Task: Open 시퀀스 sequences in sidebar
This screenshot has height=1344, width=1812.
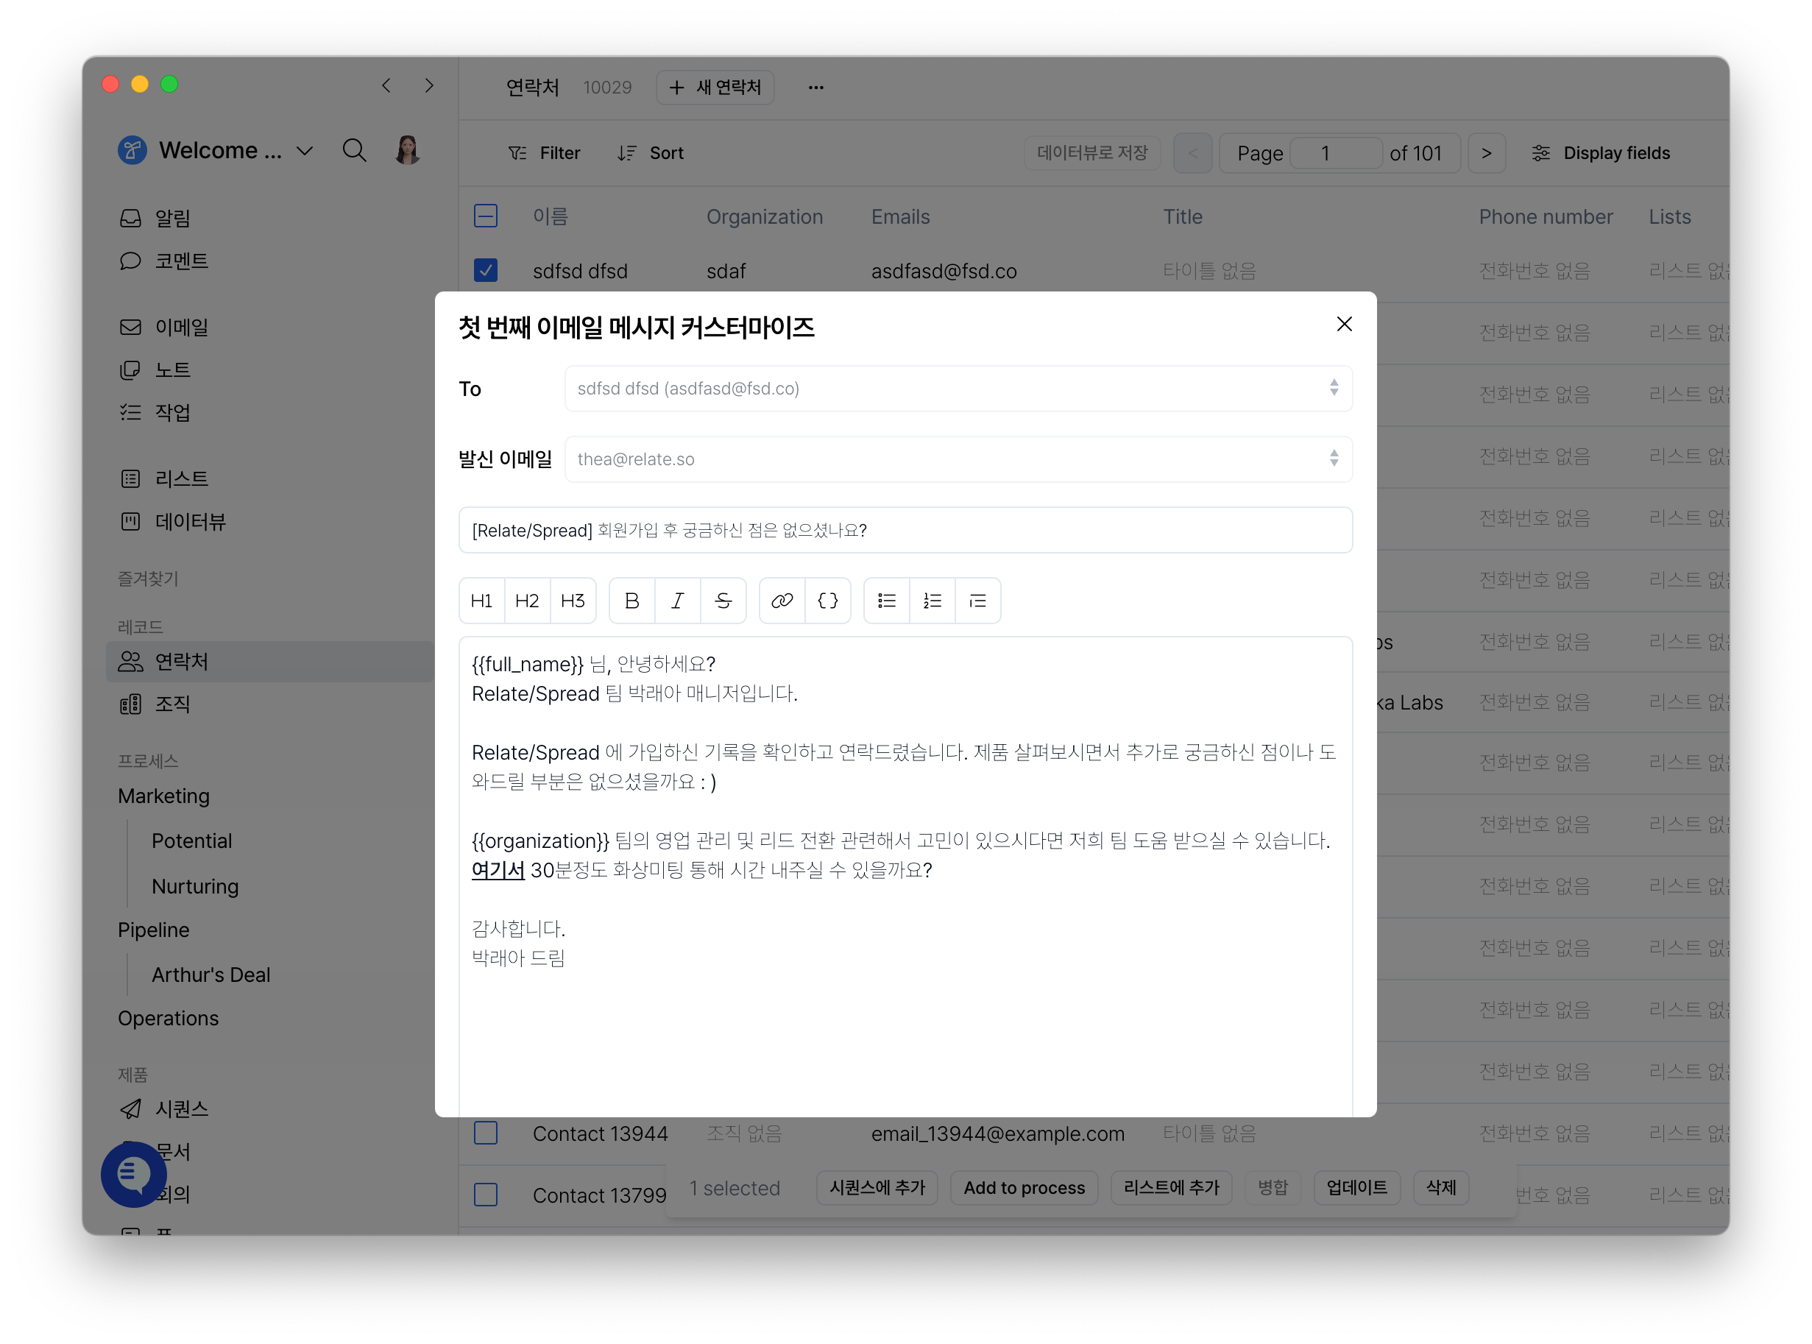Action: [x=164, y=1108]
